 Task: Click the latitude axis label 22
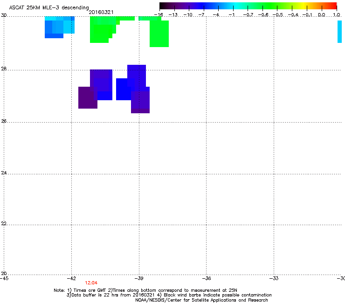pos(4,223)
